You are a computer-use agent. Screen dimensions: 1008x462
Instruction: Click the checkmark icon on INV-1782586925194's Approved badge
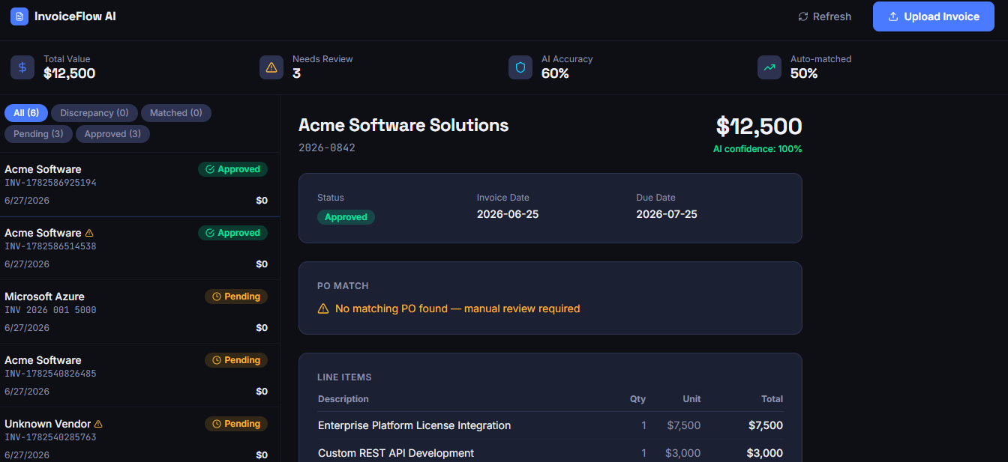click(210, 169)
